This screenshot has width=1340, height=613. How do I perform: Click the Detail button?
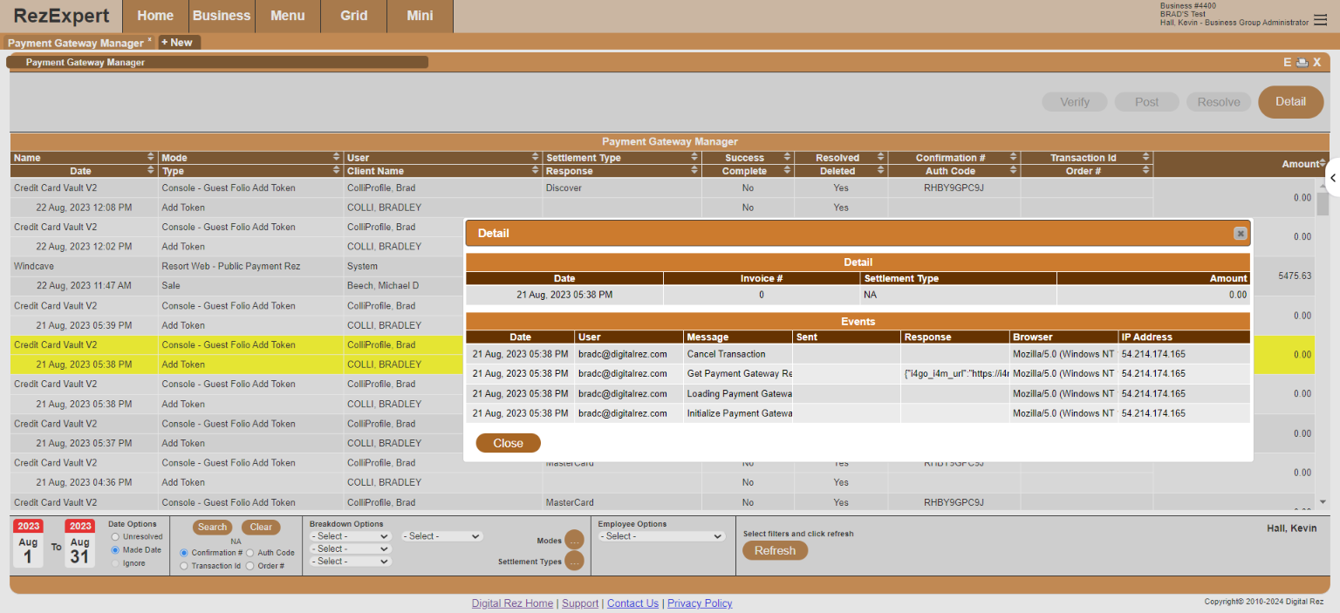[1290, 102]
